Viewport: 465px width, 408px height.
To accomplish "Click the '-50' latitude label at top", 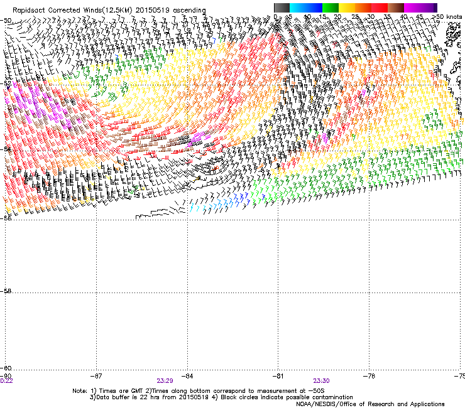I will (6, 21).
